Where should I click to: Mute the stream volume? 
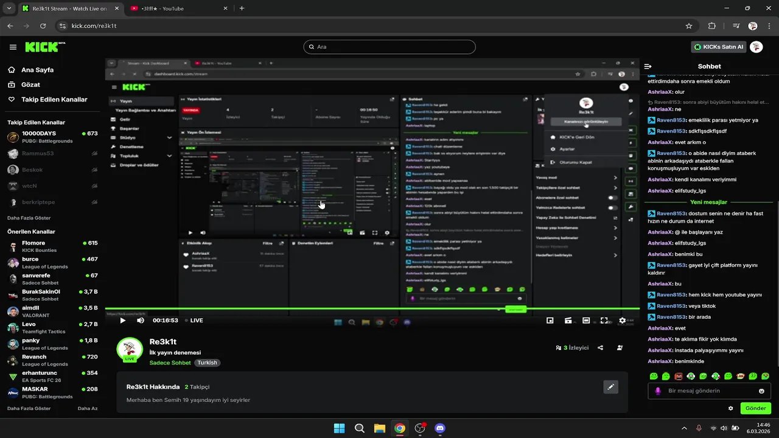[x=141, y=321]
